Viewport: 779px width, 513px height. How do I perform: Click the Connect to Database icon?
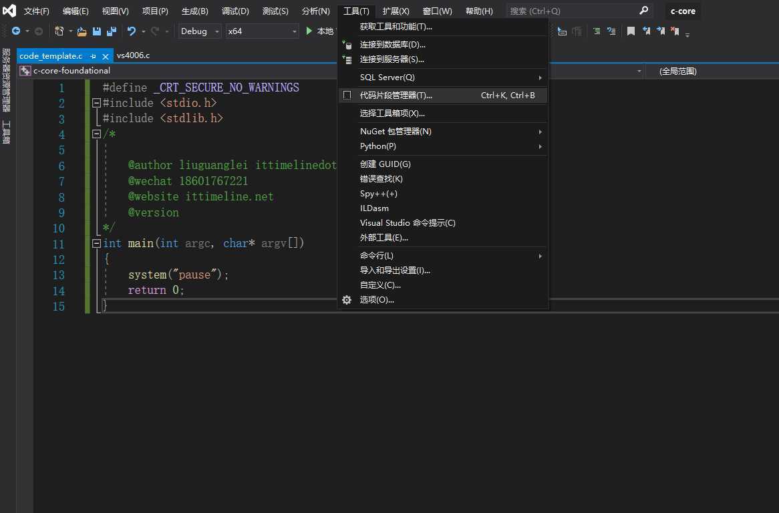point(347,45)
